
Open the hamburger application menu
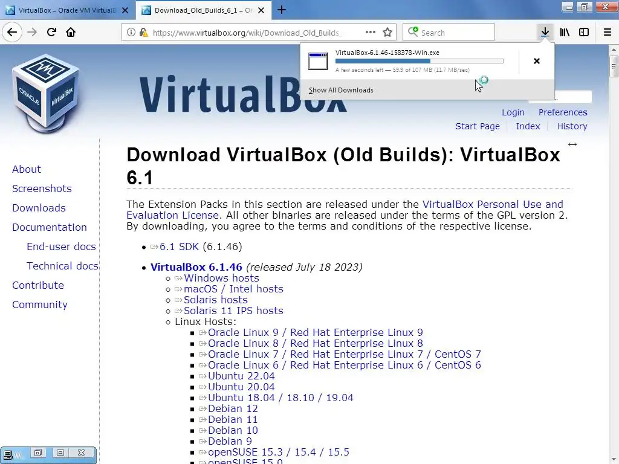pyautogui.click(x=608, y=33)
